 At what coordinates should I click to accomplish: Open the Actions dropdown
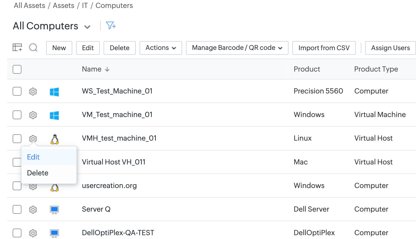tap(161, 48)
